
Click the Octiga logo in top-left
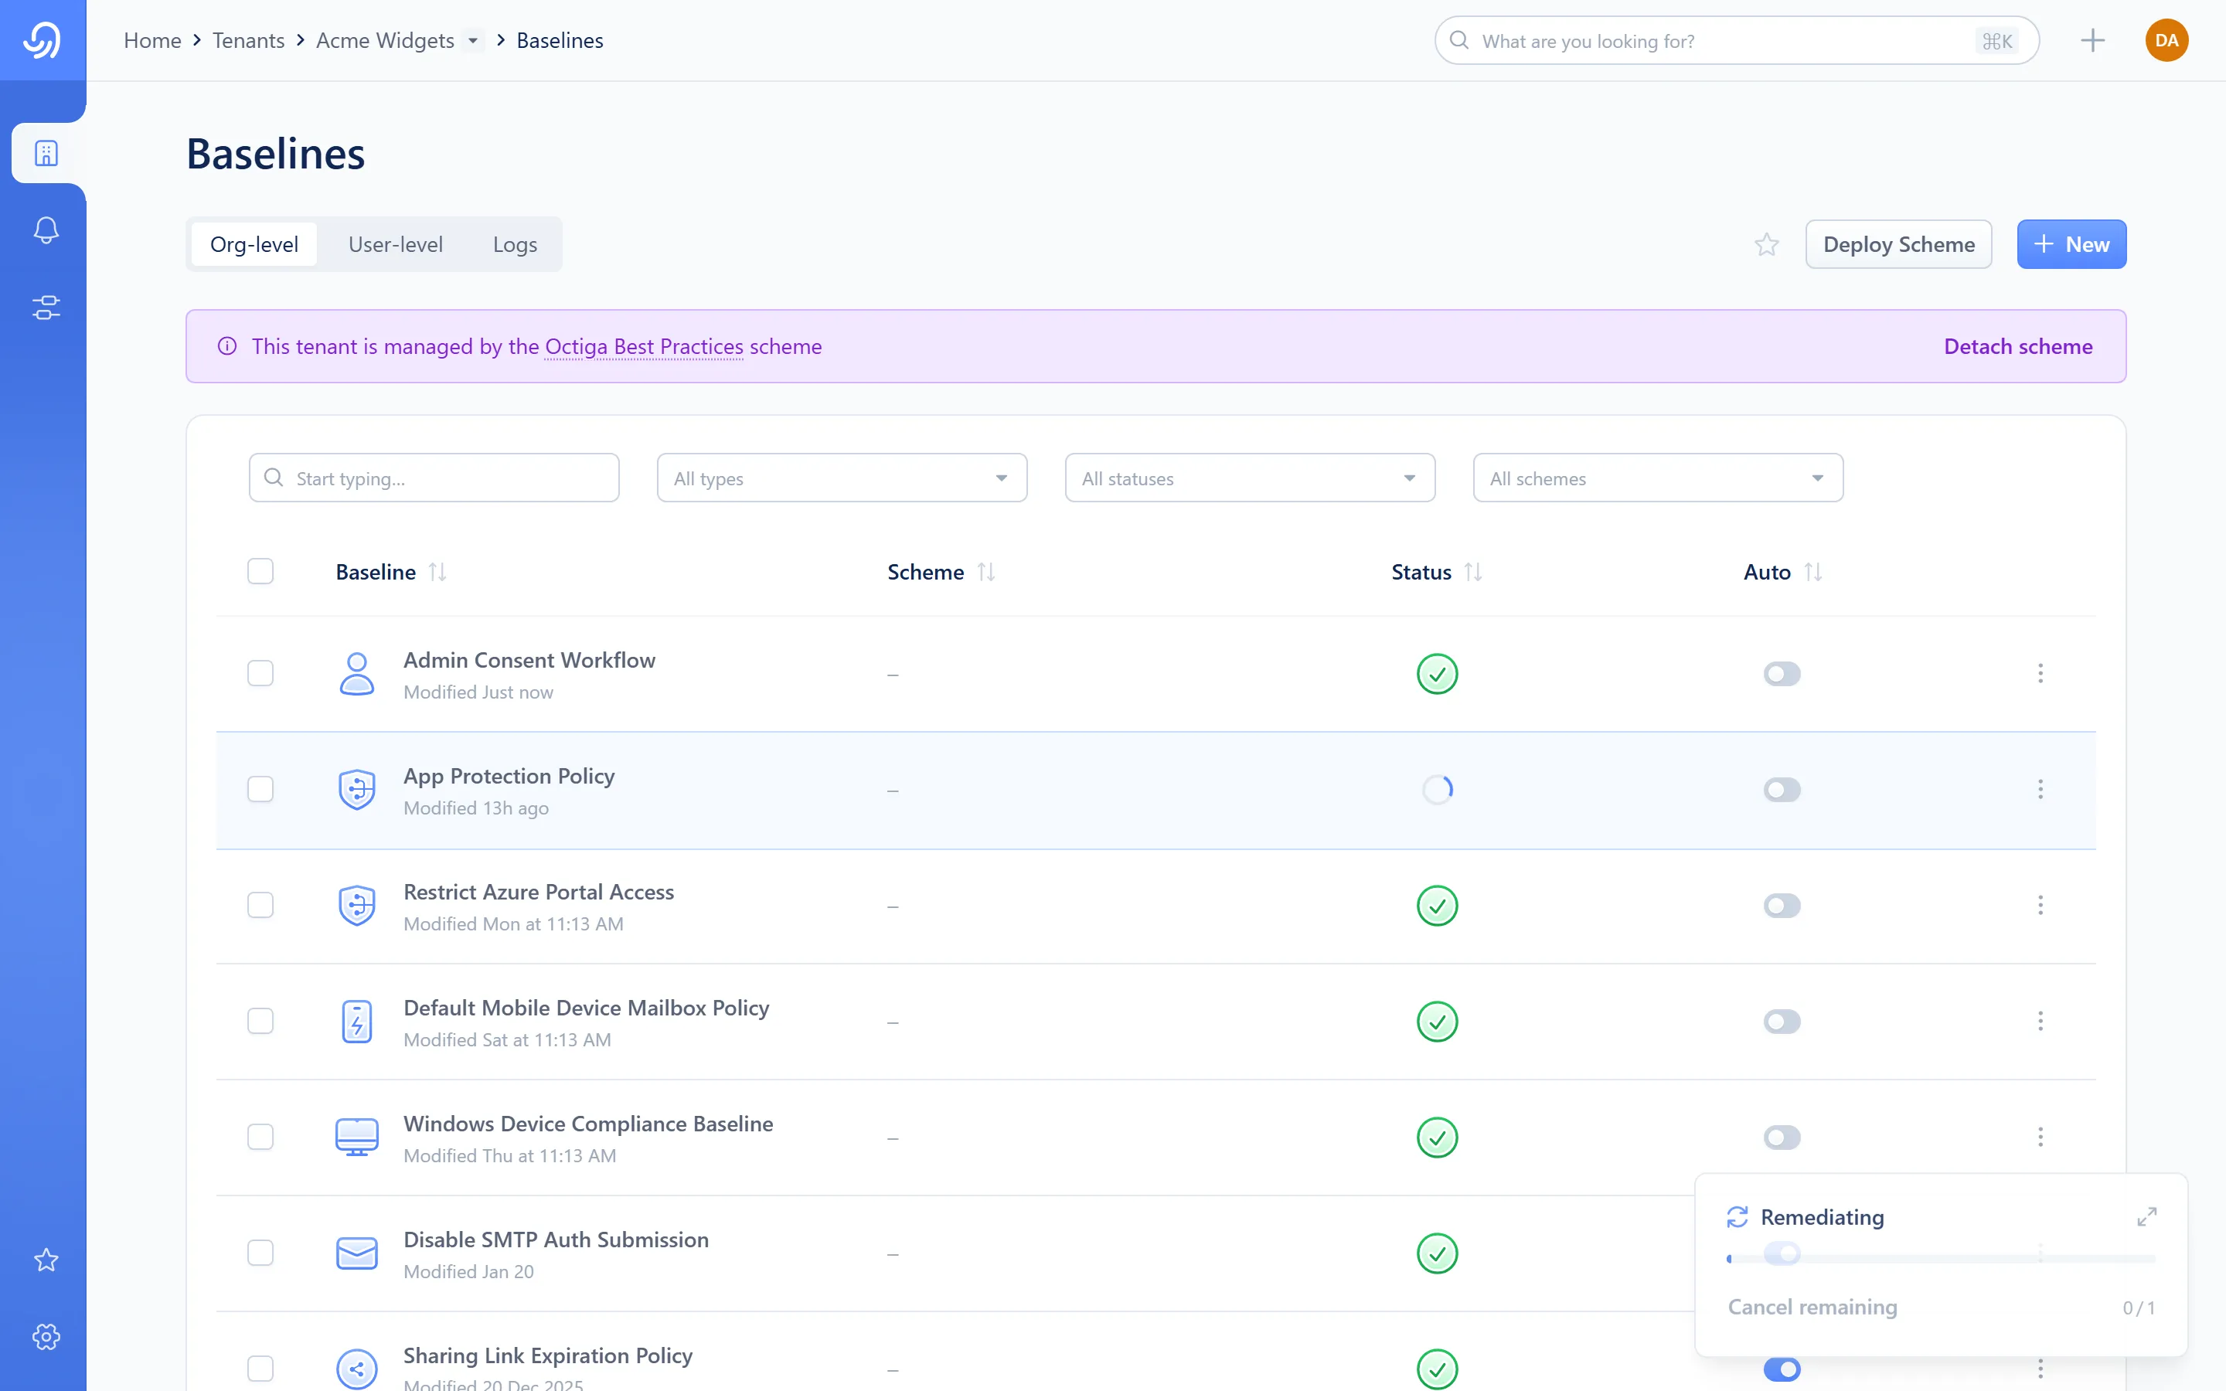click(x=43, y=40)
